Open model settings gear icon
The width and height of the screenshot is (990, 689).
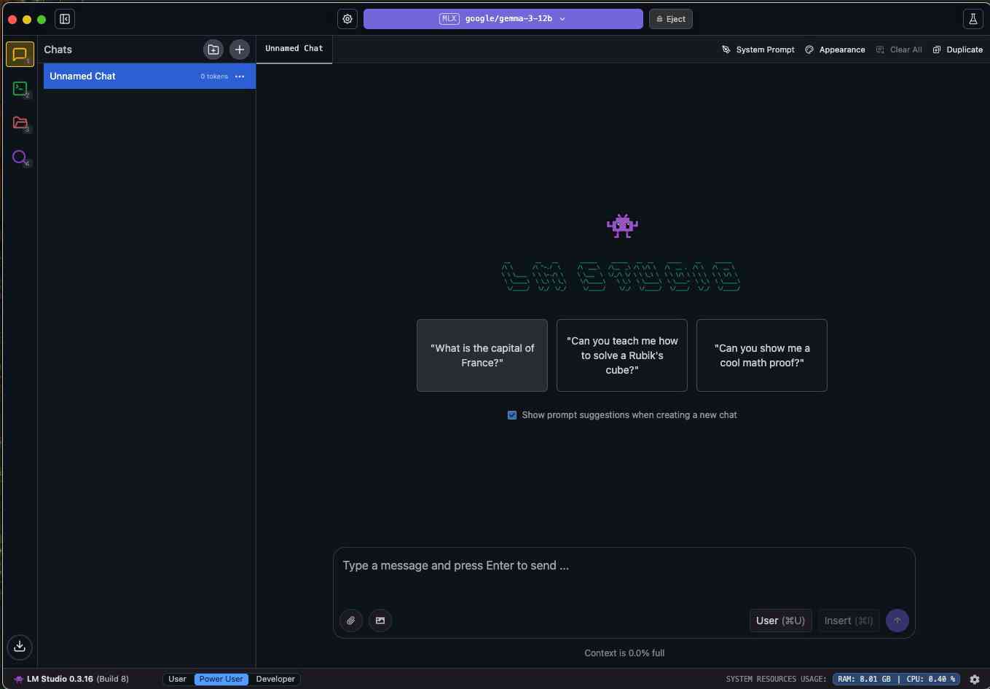(x=347, y=19)
